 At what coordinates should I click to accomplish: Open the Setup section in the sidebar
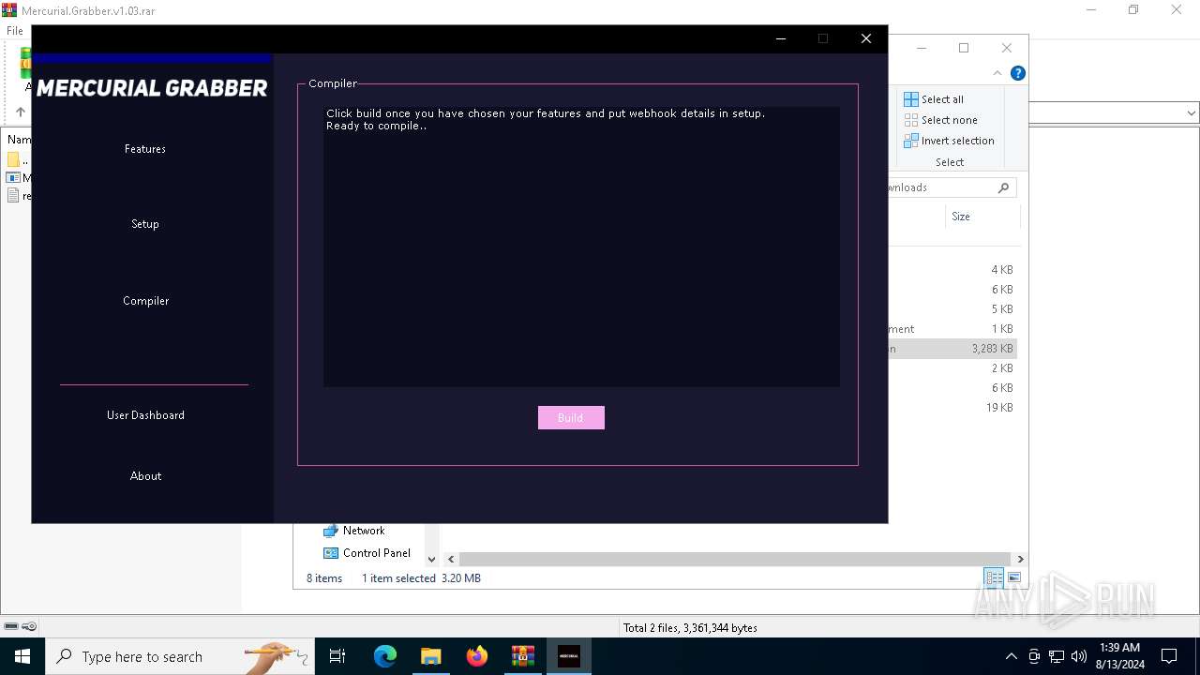pos(145,224)
